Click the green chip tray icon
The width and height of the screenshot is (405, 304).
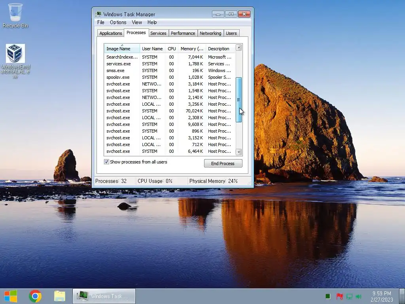point(328,296)
